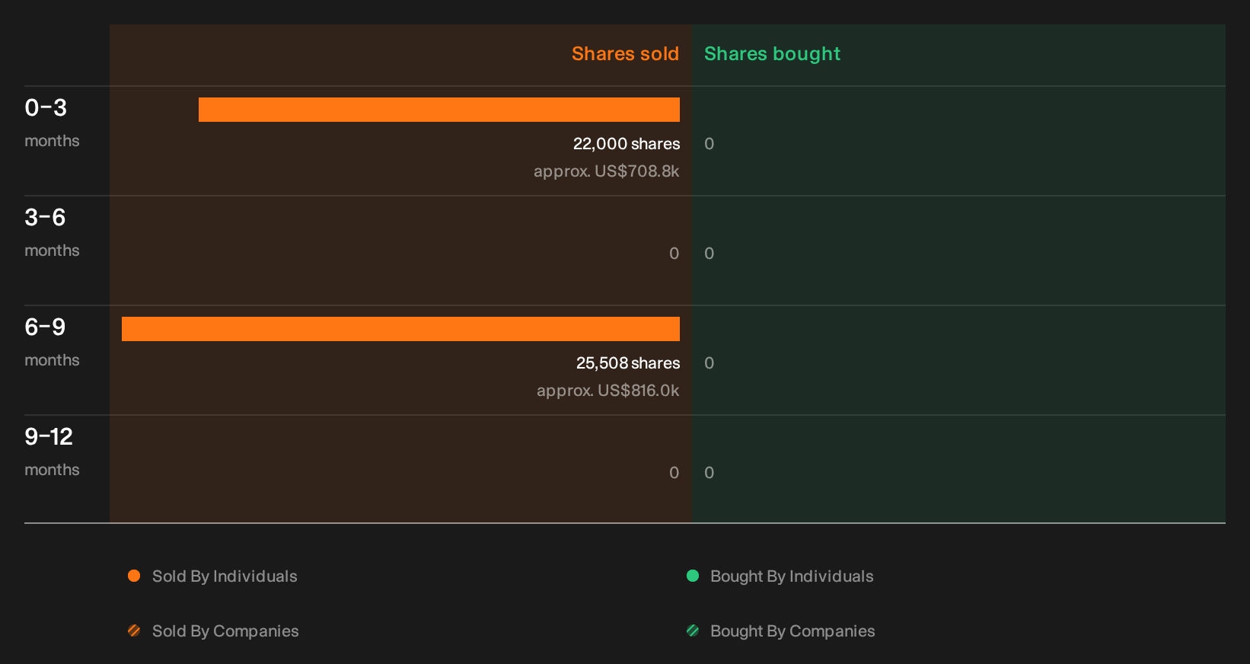
Task: Click the approx. US$708.8k amount
Action: 606,171
